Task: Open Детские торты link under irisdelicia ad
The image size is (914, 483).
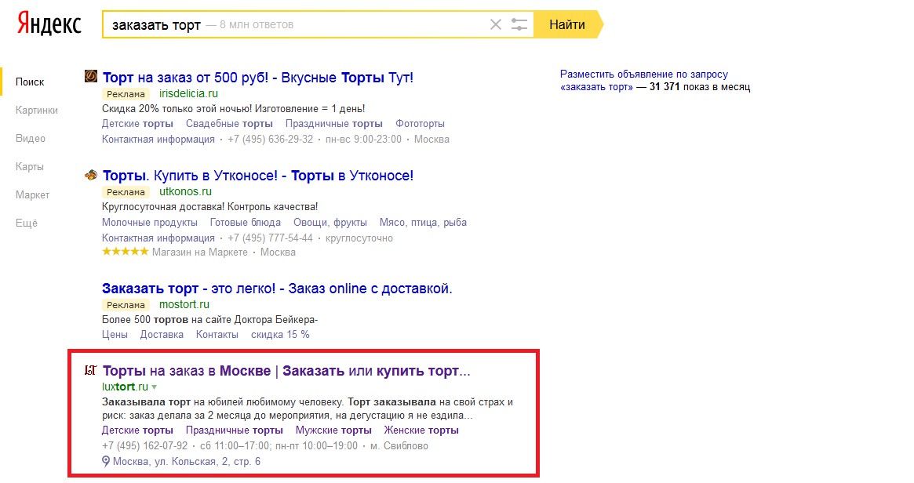Action: coord(137,124)
